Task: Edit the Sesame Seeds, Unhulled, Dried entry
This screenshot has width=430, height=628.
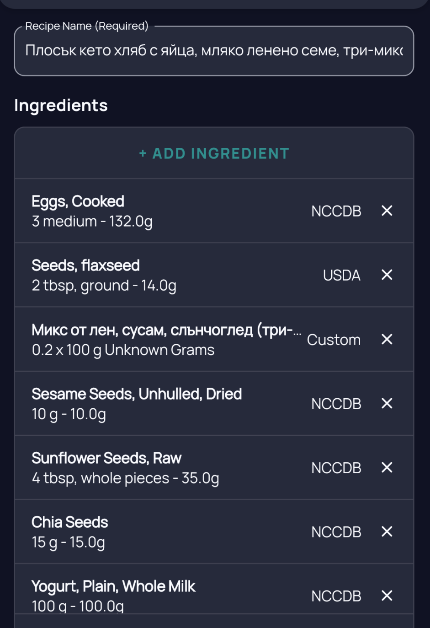Action: (137, 404)
